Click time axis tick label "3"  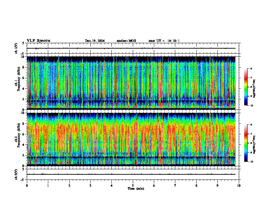click(x=90, y=186)
